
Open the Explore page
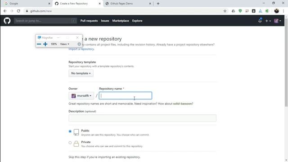point(137,21)
